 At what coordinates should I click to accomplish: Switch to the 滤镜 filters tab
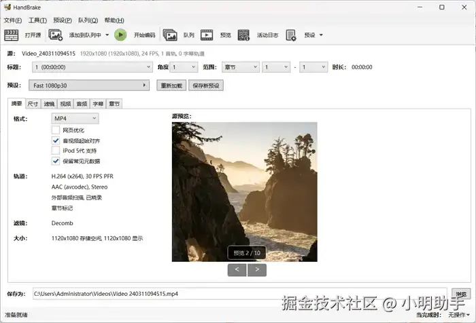coord(49,104)
